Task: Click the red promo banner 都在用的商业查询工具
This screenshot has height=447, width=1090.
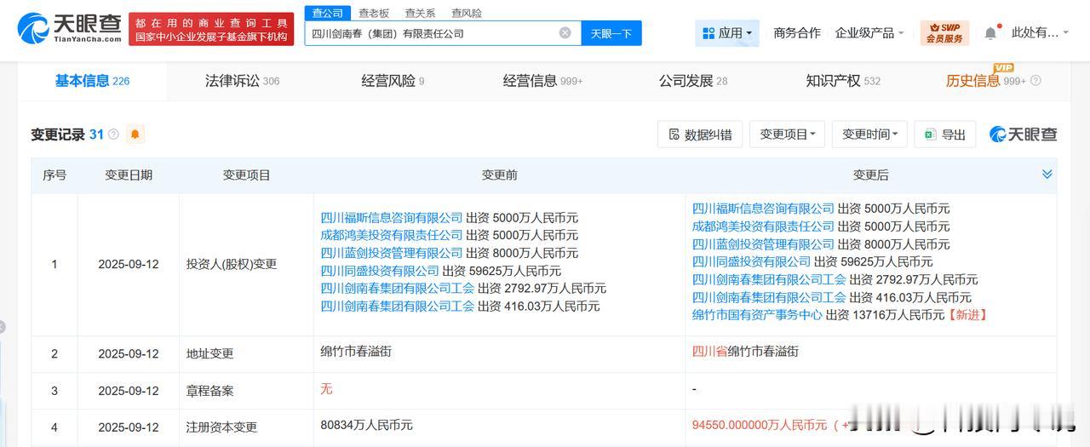Action: pos(210,29)
